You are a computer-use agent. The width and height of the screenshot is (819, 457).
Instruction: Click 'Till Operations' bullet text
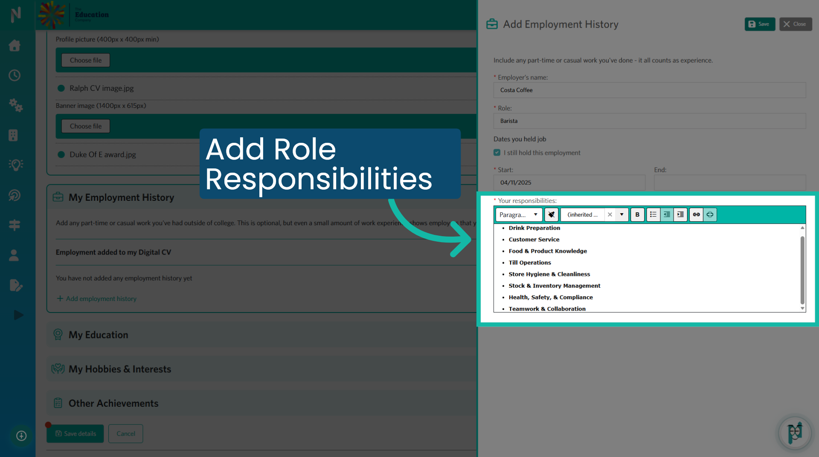pyautogui.click(x=530, y=263)
